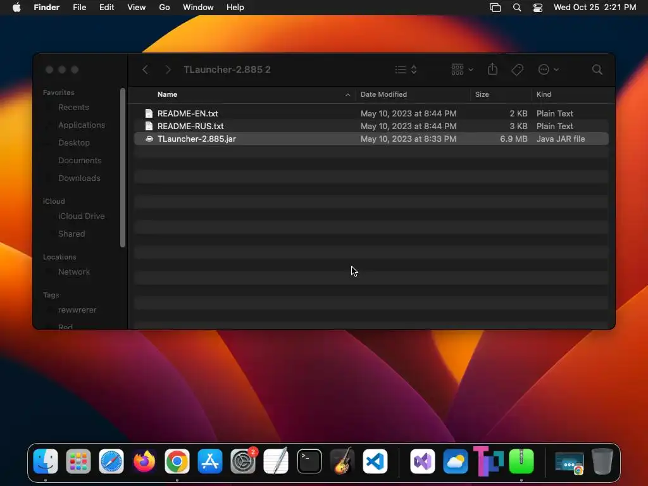Go forward with the Finder forward arrow
This screenshot has width=648, height=486.
pyautogui.click(x=168, y=70)
